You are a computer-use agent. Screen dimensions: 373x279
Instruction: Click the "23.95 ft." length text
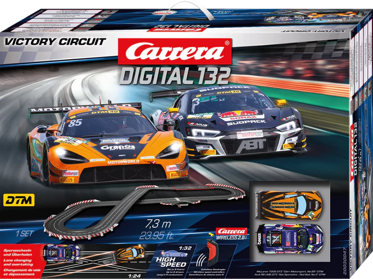(157, 236)
